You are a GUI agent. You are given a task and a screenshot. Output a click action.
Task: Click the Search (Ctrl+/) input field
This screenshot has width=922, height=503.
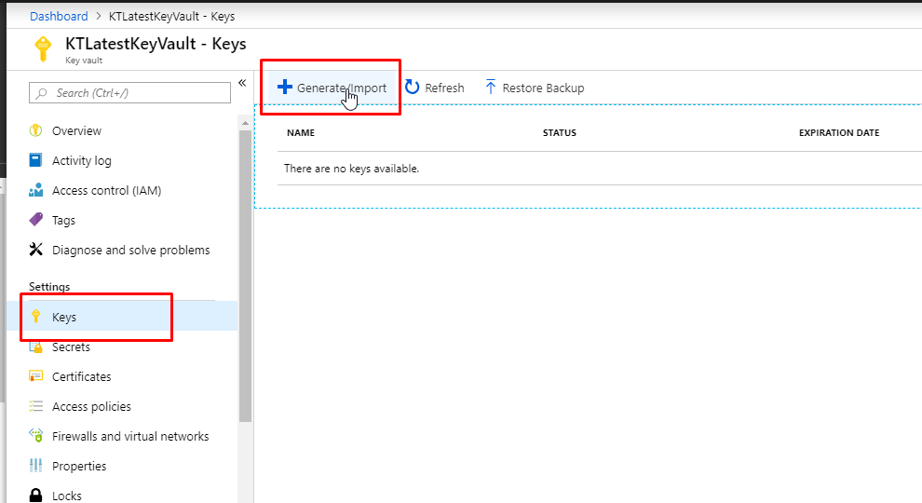[x=130, y=93]
